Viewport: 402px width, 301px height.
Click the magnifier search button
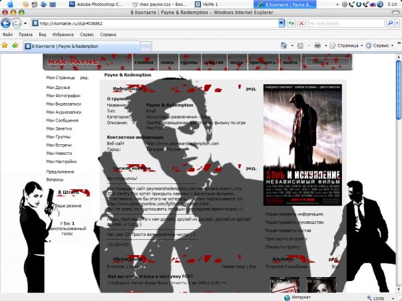(x=390, y=23)
